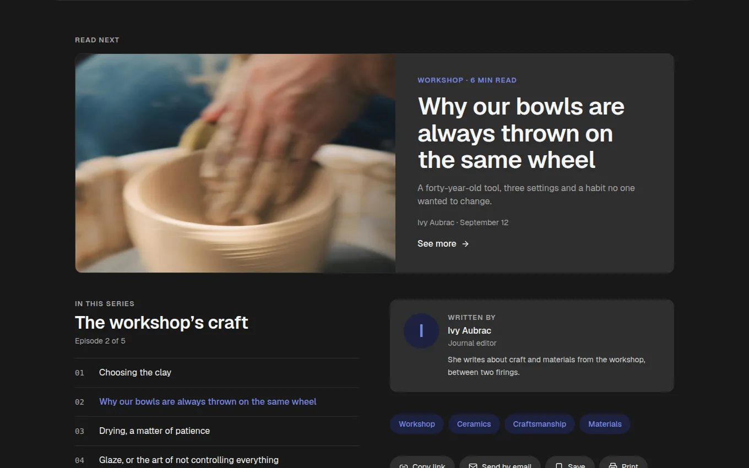The image size is (749, 468).
Task: Click the 'Episode 2 of 5' text
Action: (x=100, y=341)
